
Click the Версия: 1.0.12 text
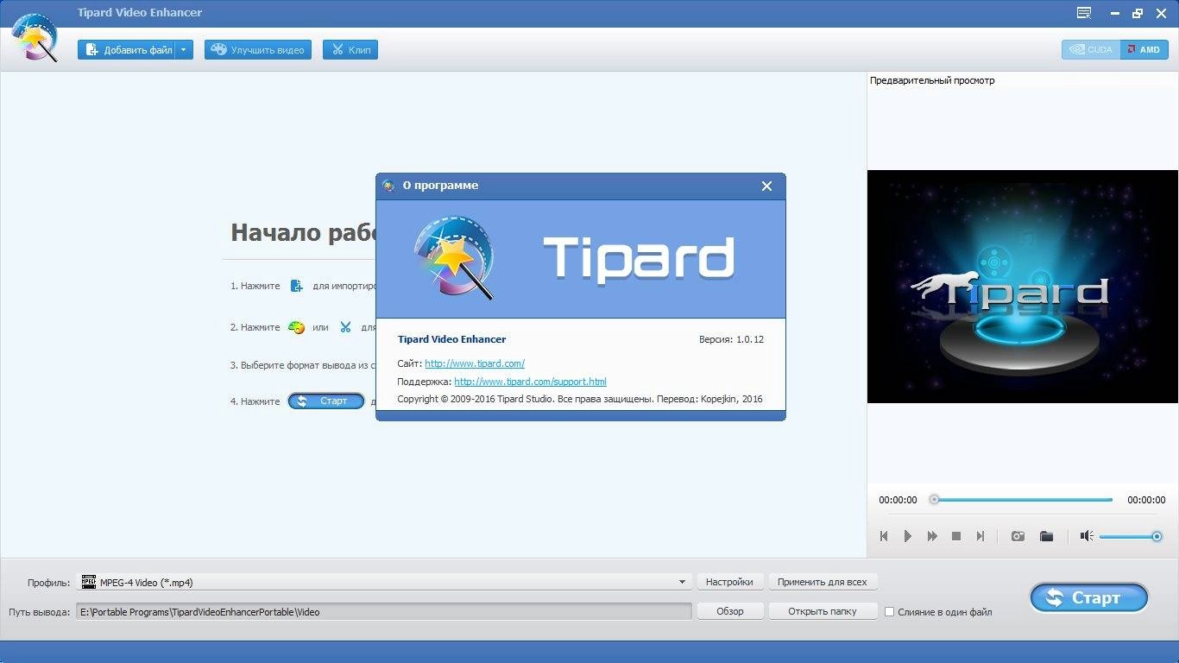pos(731,340)
